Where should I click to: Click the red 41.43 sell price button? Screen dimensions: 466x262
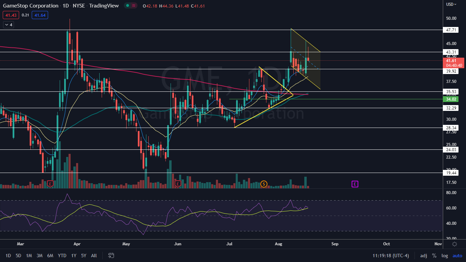(11, 15)
